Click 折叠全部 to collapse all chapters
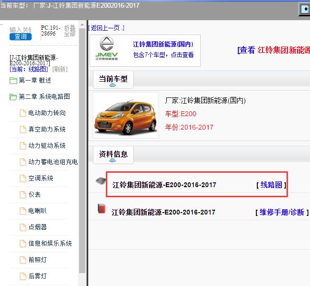Viewport: 310px width, 286px height. [x=70, y=31]
